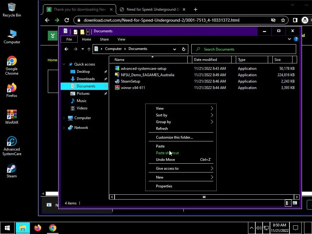Screen dimensions: 312x234
Task: Click the crossed-out eye icon in the address bar
Action: [273, 20]
